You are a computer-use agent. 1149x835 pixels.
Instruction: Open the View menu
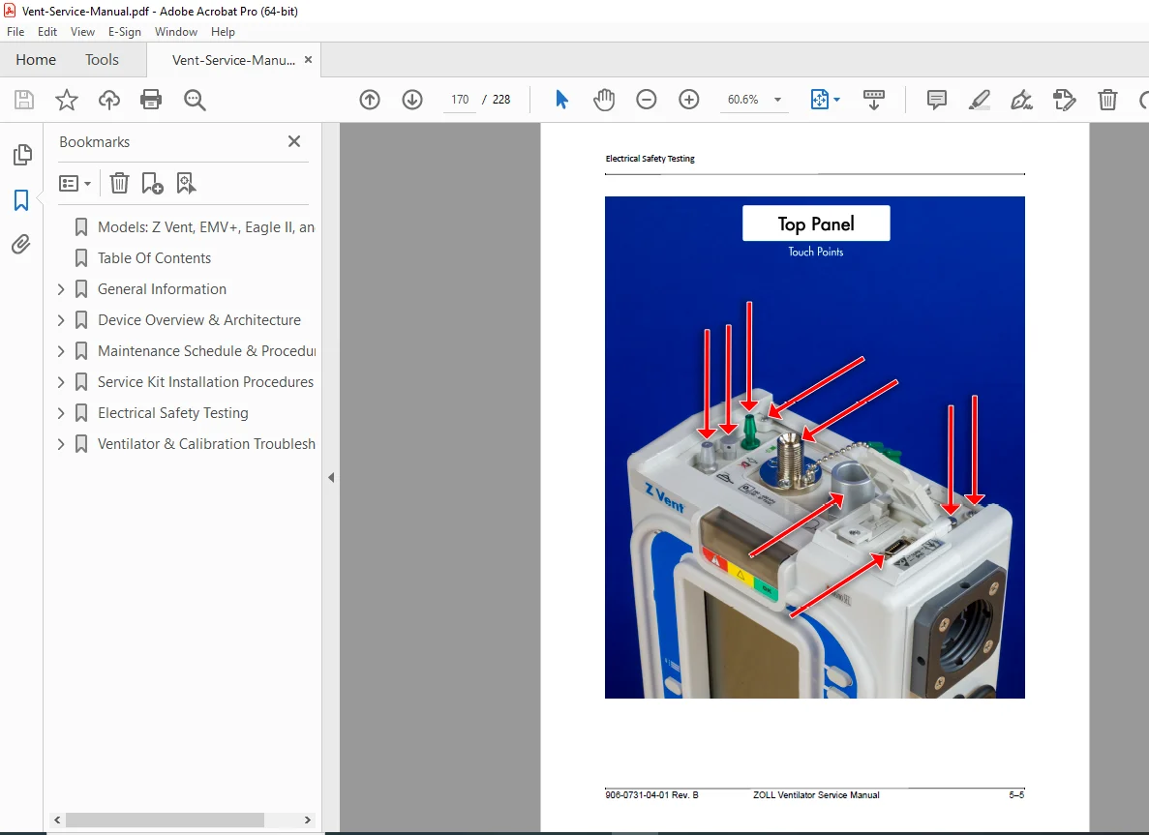(83, 32)
